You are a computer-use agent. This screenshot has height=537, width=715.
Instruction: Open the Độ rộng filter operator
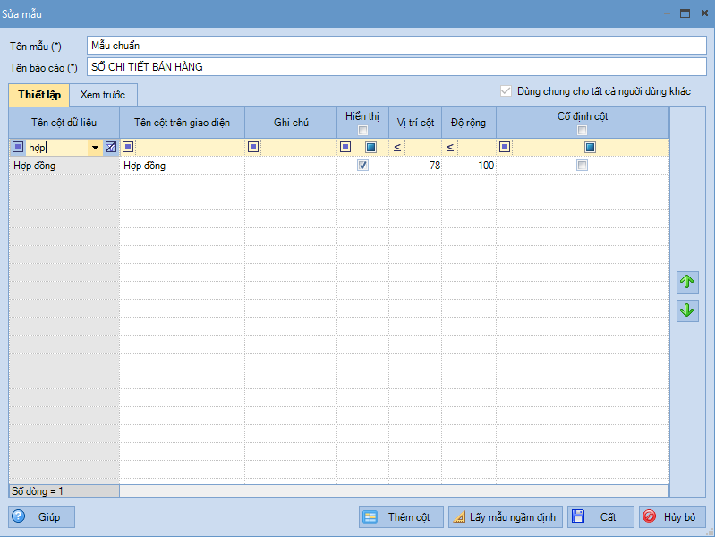click(x=450, y=148)
